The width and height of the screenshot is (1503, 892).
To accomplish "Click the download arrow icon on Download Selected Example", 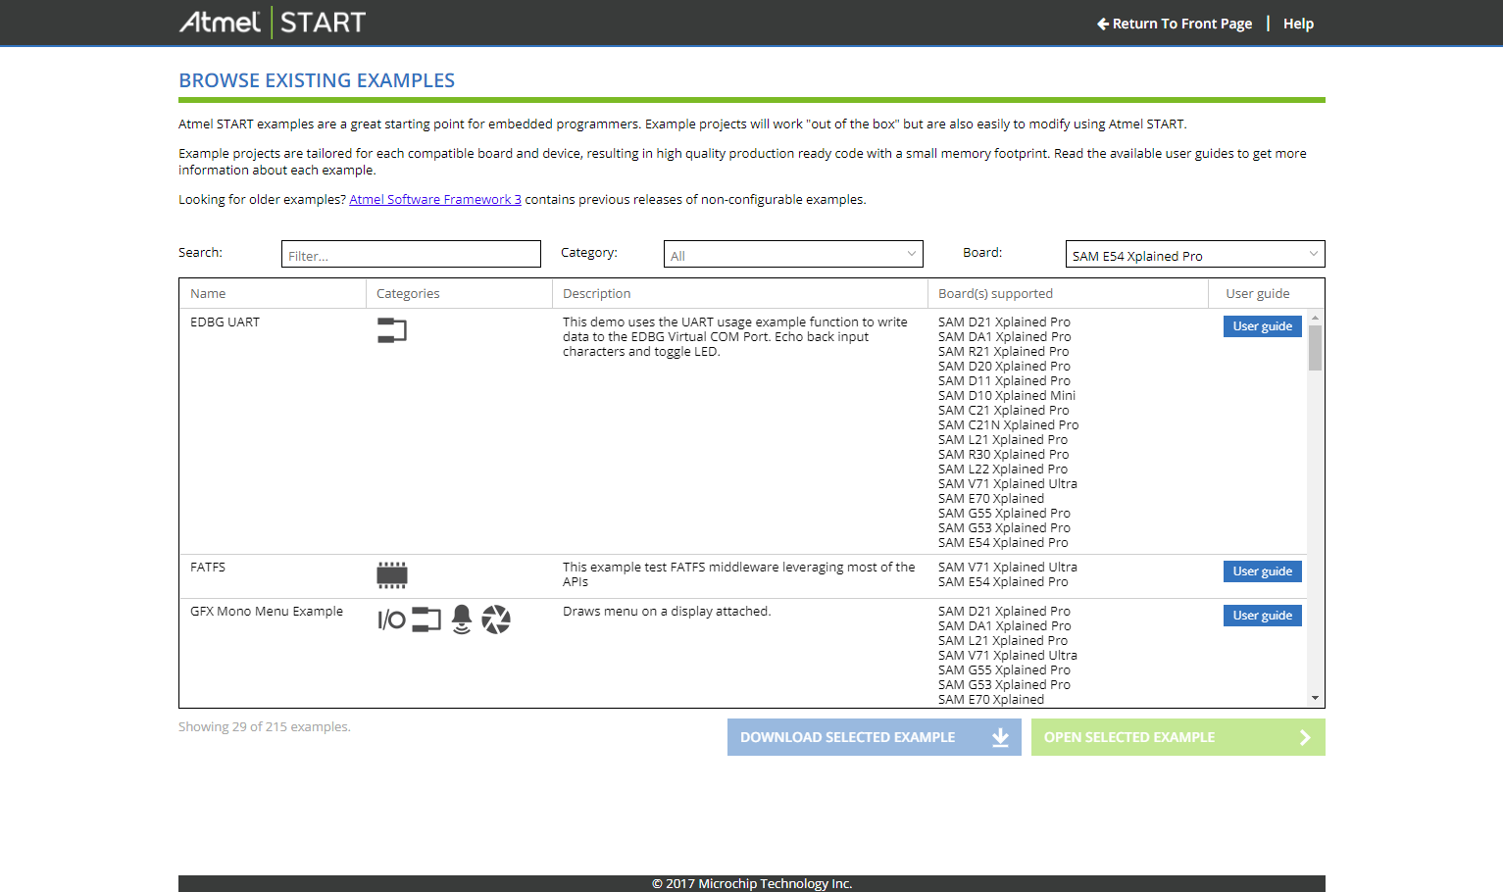I will point(1000,737).
